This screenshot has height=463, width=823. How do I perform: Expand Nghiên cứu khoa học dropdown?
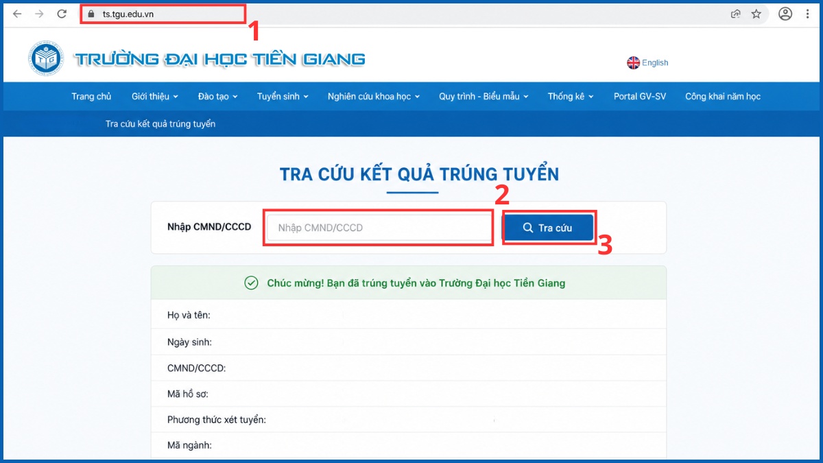(x=374, y=96)
